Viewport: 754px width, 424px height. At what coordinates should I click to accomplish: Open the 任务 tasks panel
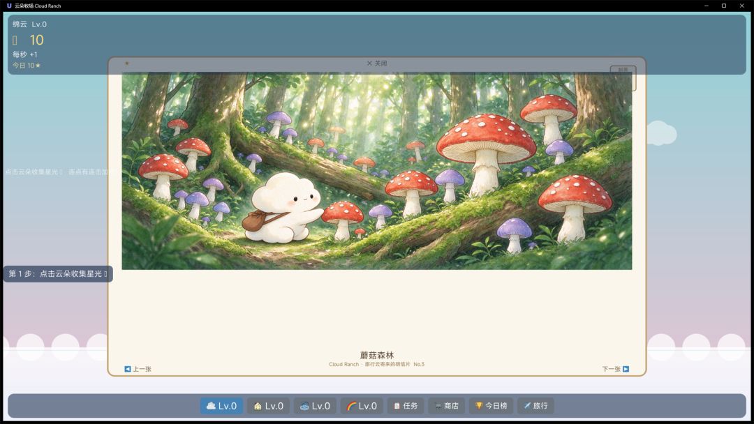(x=406, y=406)
